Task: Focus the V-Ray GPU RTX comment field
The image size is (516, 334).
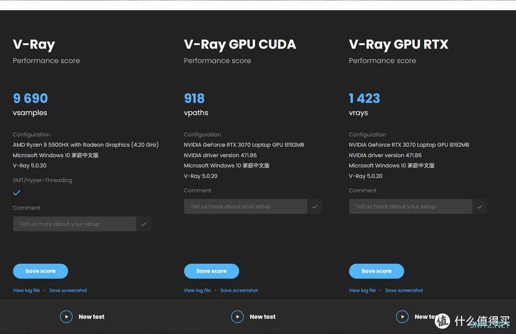Action: pyautogui.click(x=410, y=206)
